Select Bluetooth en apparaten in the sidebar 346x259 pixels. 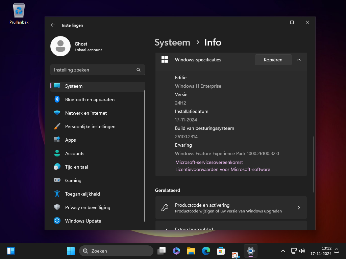[x=98, y=99]
